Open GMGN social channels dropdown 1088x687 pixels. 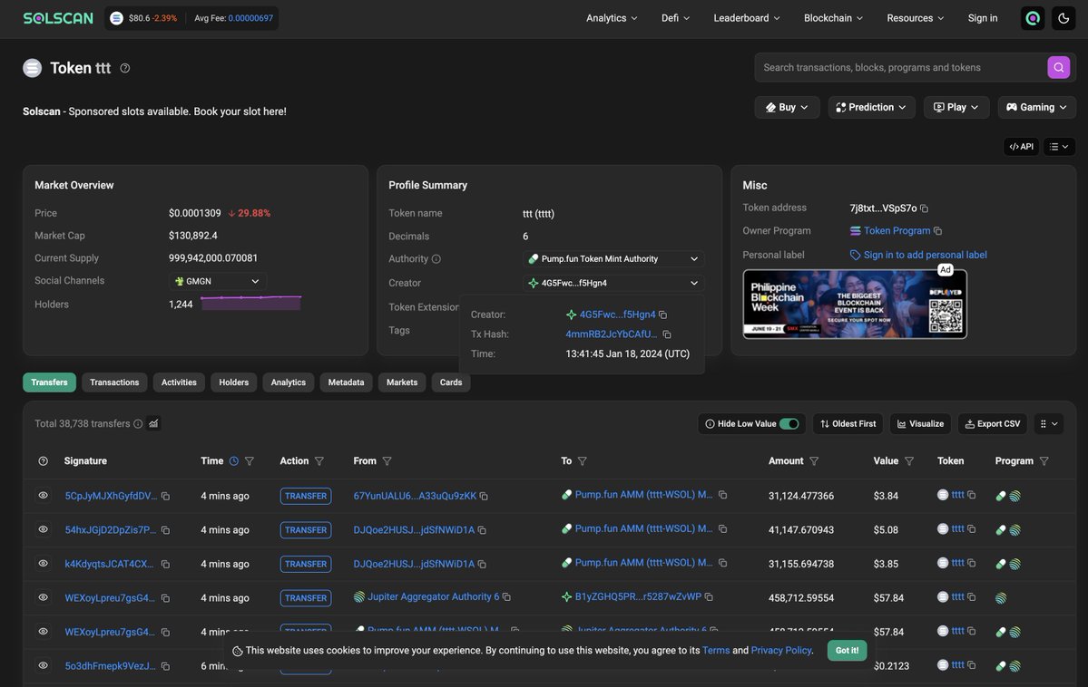click(x=217, y=282)
